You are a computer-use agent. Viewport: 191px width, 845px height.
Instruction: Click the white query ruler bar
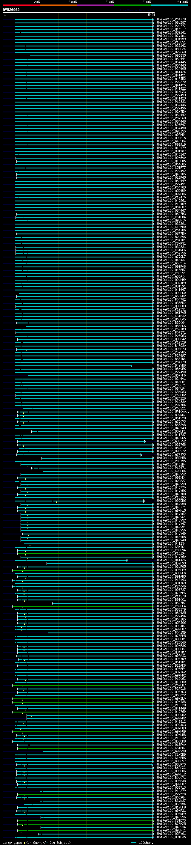79,12
